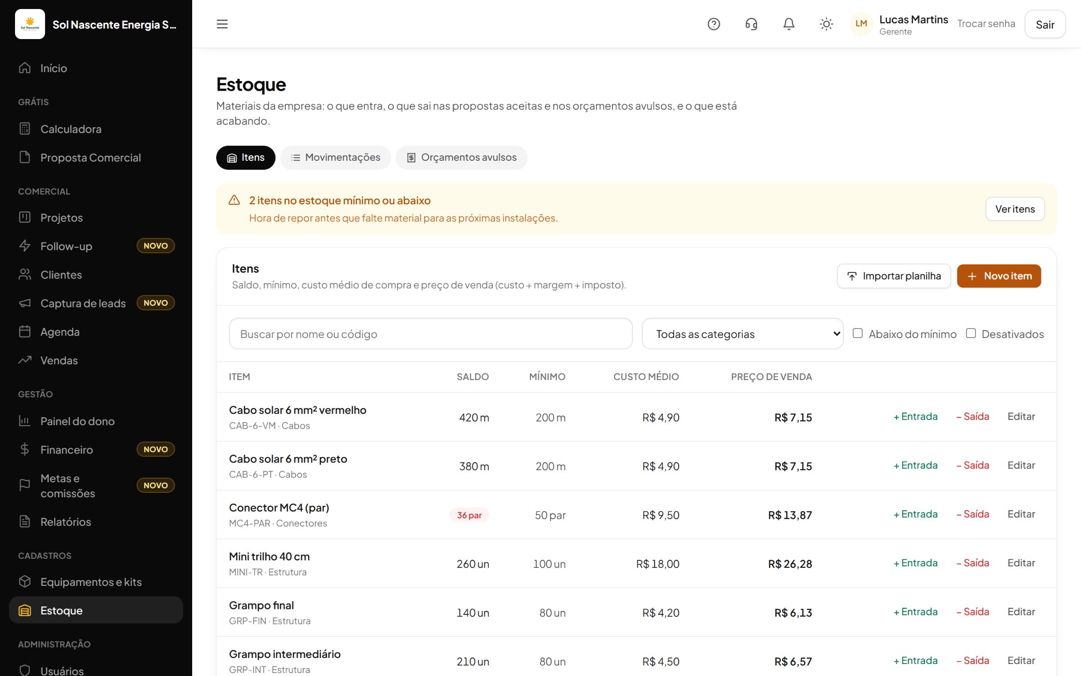Open support via the headset icon
Viewport: 1081px width, 676px height.
point(751,24)
